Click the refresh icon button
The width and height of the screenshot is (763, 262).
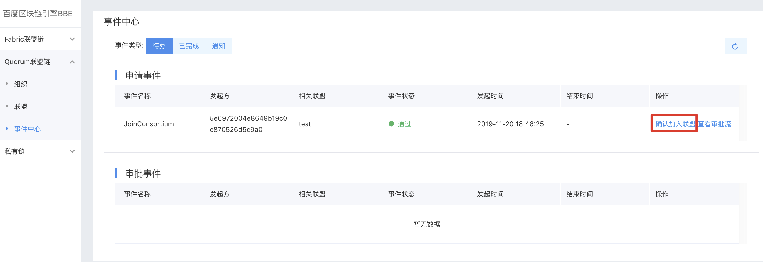point(736,46)
